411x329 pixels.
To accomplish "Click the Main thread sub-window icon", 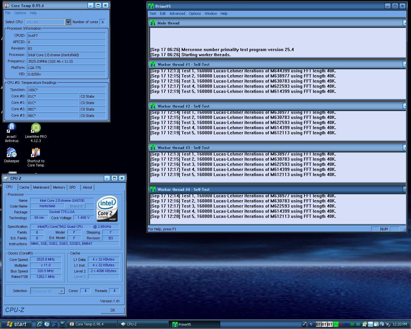I will coord(153,23).
